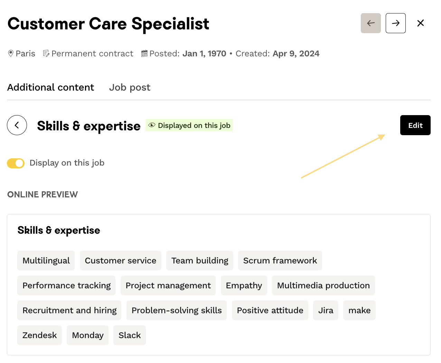Click the eye icon in Displayed badge
Screen dimensions: 441x363
(152, 125)
